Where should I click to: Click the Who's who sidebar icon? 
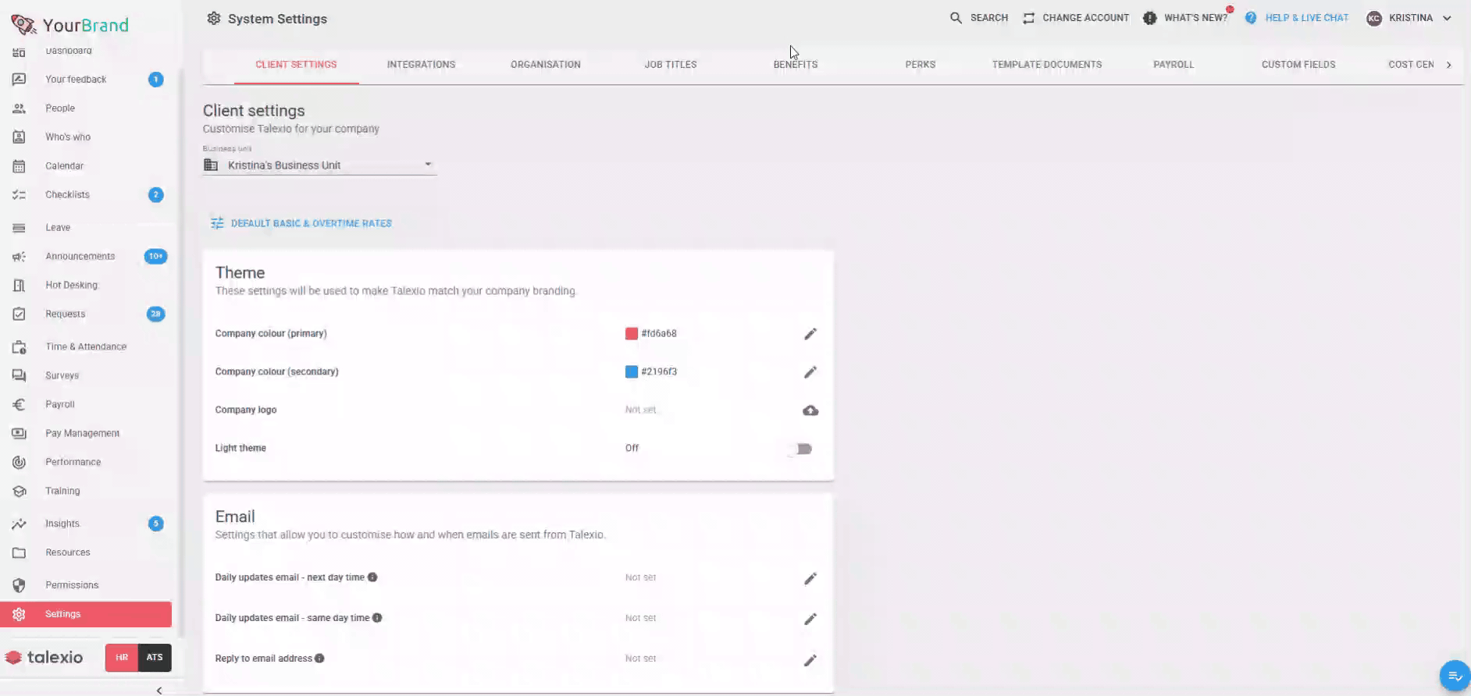pos(20,137)
